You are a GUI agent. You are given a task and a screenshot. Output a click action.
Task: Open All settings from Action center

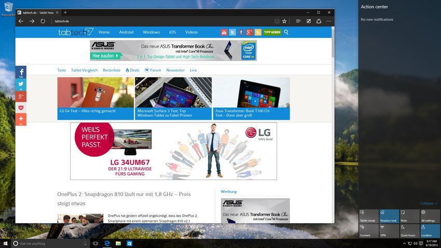coord(430,216)
